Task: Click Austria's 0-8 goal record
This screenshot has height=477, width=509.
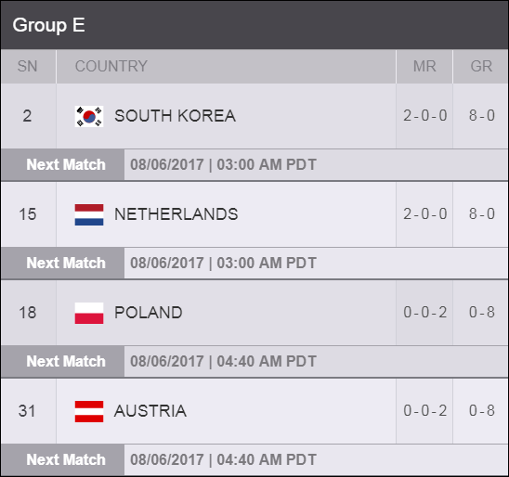Action: pyautogui.click(x=482, y=411)
